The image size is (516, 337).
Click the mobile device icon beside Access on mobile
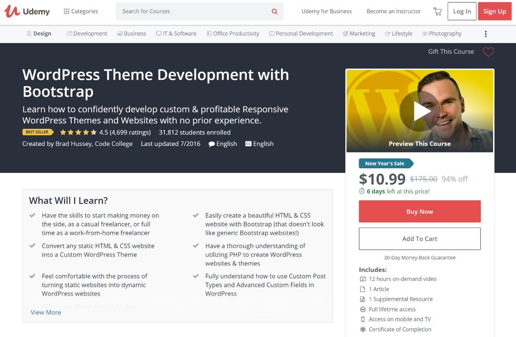[362, 319]
